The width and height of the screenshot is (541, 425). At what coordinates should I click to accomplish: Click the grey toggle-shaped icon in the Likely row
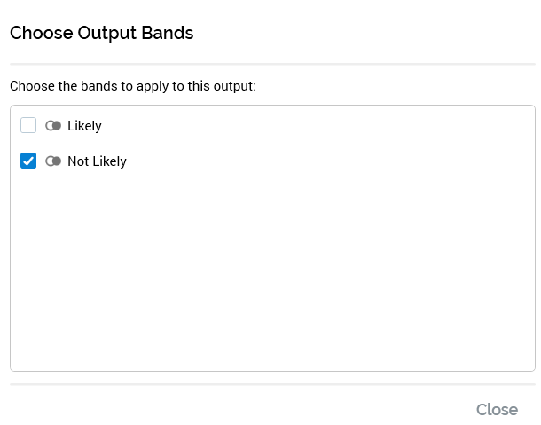click(x=53, y=126)
